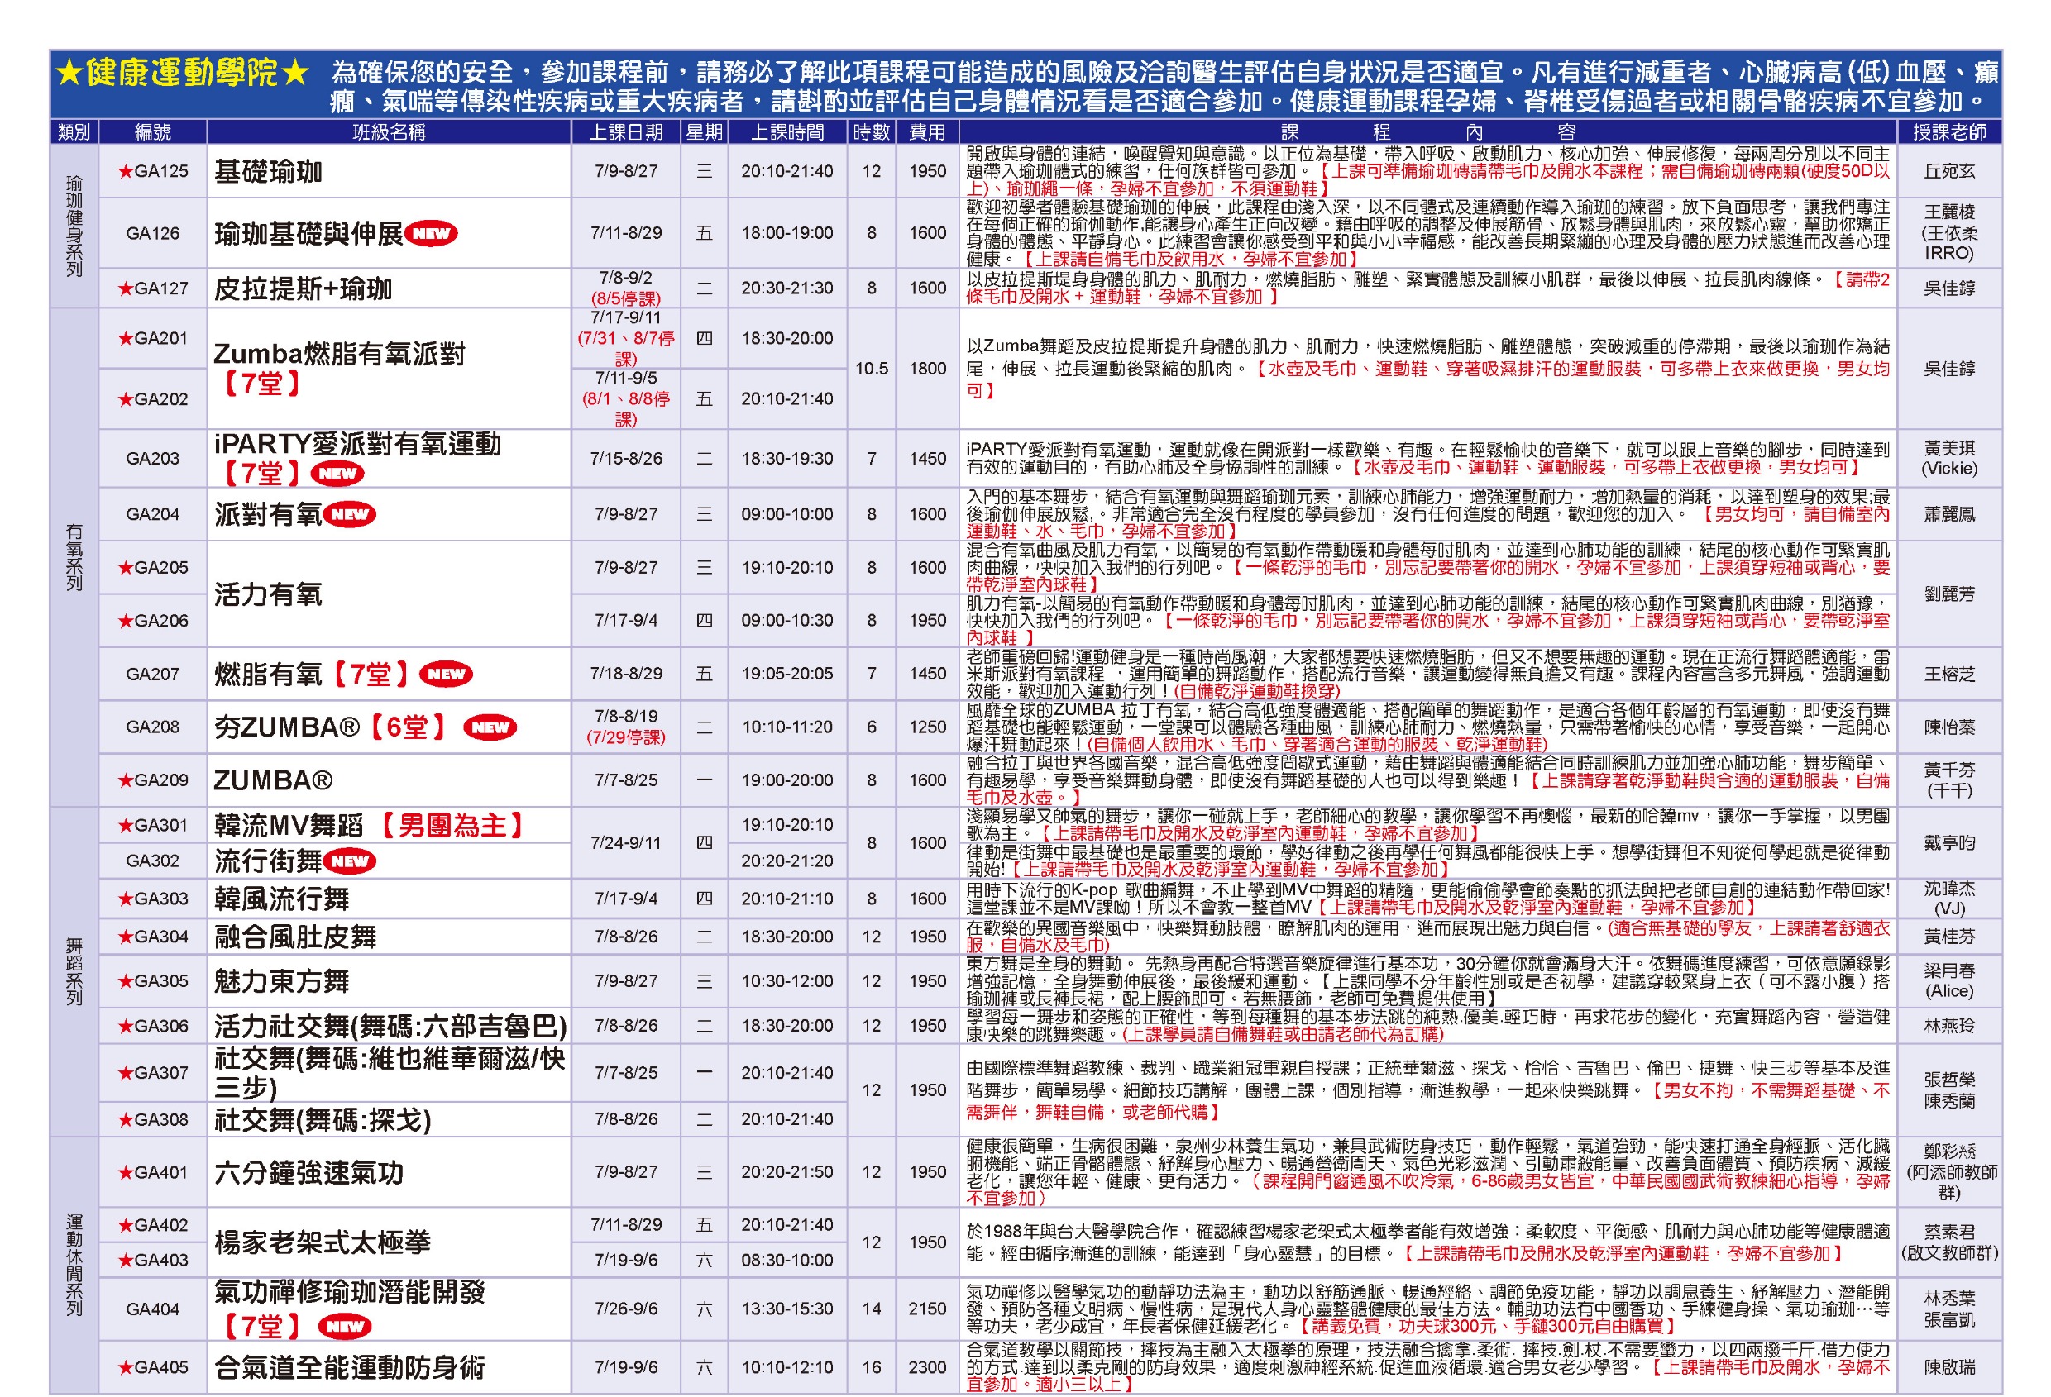Click the red star before GA205
This screenshot has height=1397, width=2051.
tap(126, 568)
